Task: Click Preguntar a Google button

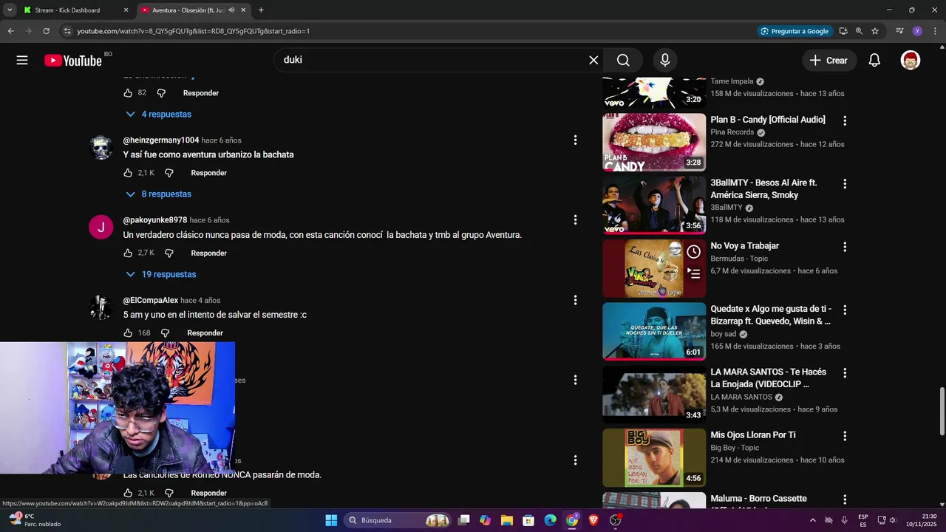Action: click(x=796, y=31)
